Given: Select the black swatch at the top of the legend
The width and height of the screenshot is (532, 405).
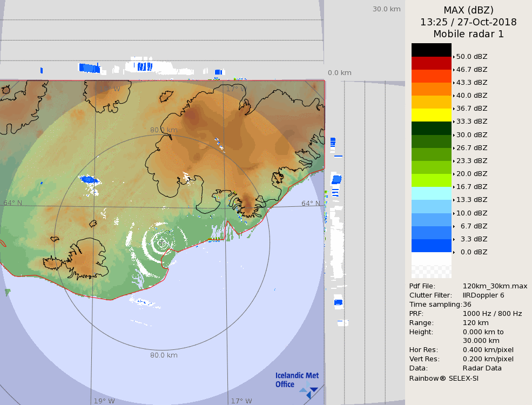Looking at the screenshot, I should click(431, 50).
